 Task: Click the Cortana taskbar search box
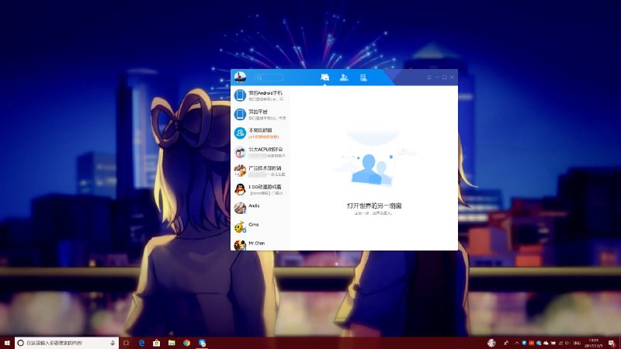tap(67, 343)
